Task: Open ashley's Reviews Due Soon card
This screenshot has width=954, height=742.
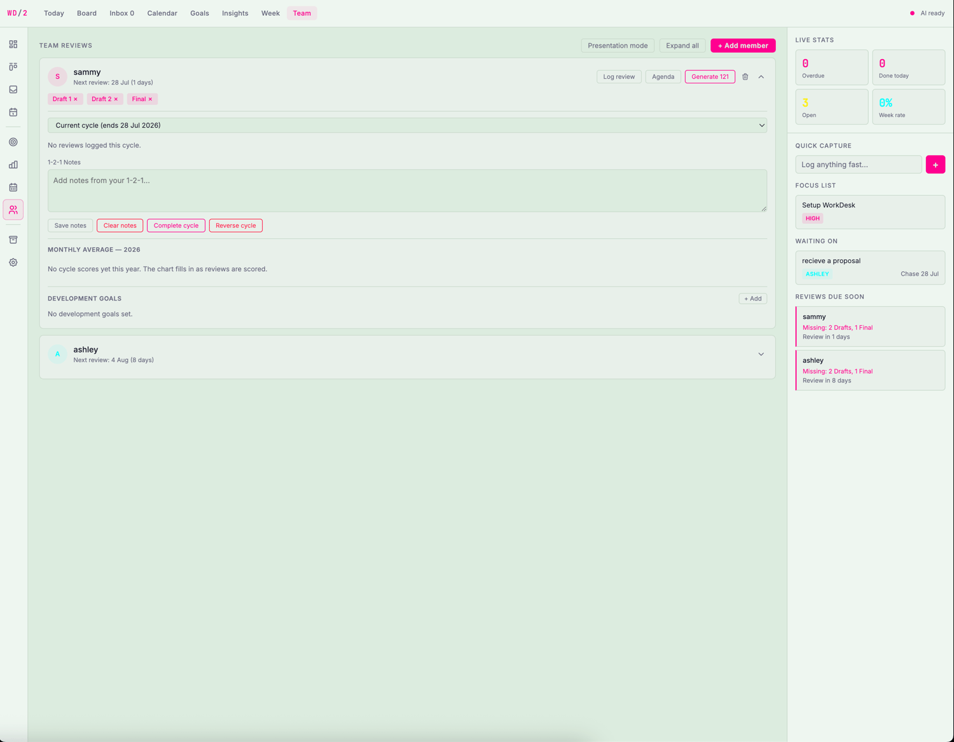Action: pyautogui.click(x=870, y=370)
